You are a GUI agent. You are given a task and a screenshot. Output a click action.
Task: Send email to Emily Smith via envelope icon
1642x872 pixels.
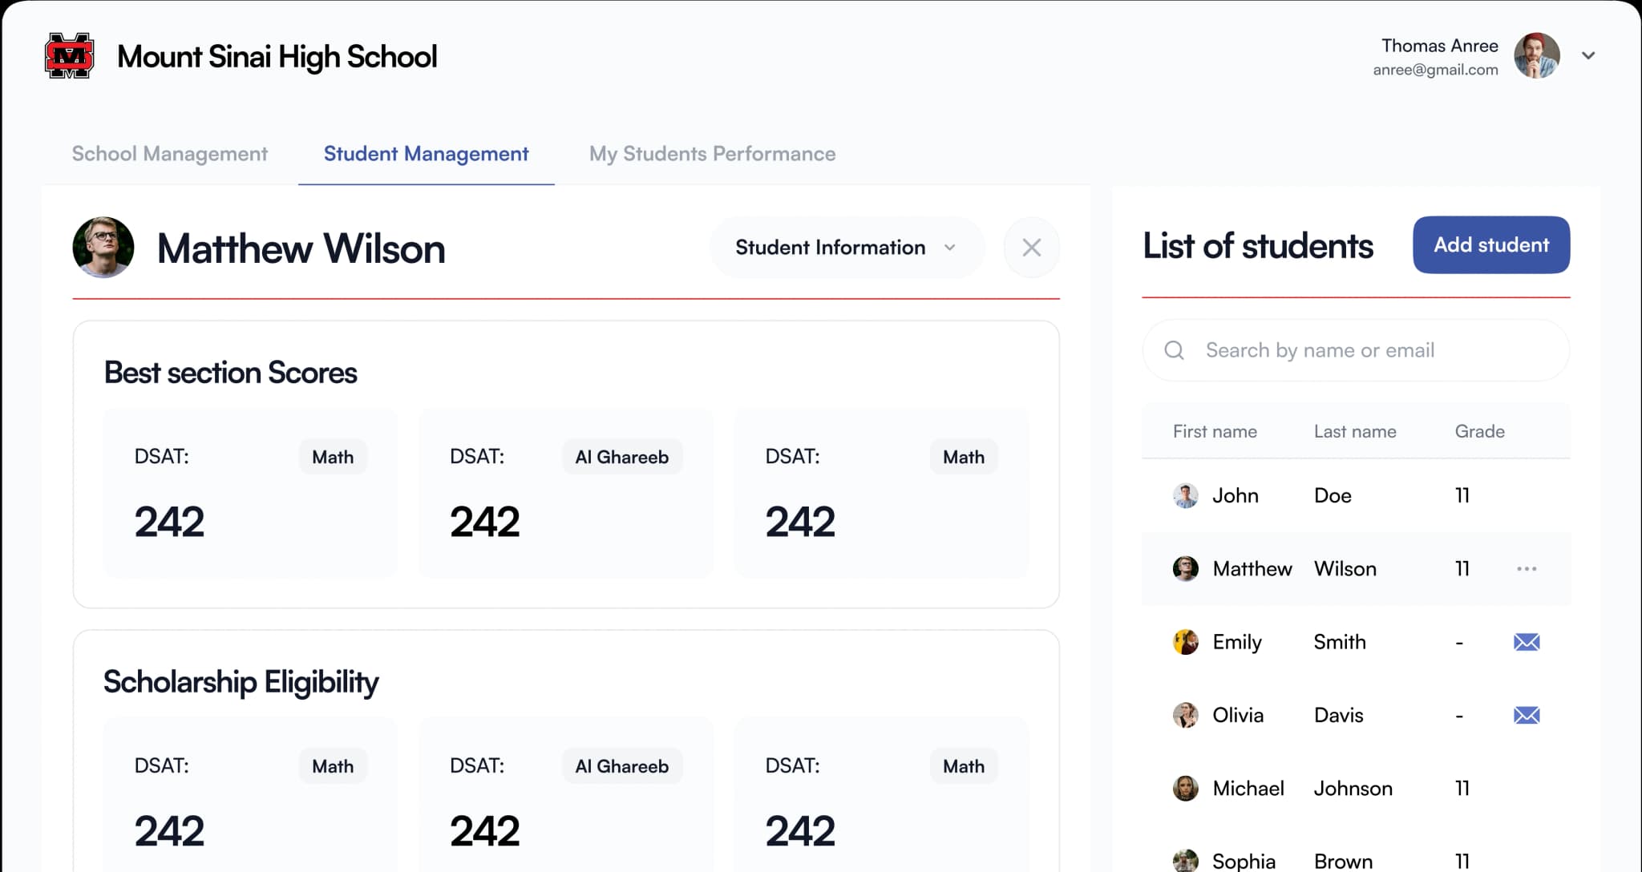(1527, 642)
